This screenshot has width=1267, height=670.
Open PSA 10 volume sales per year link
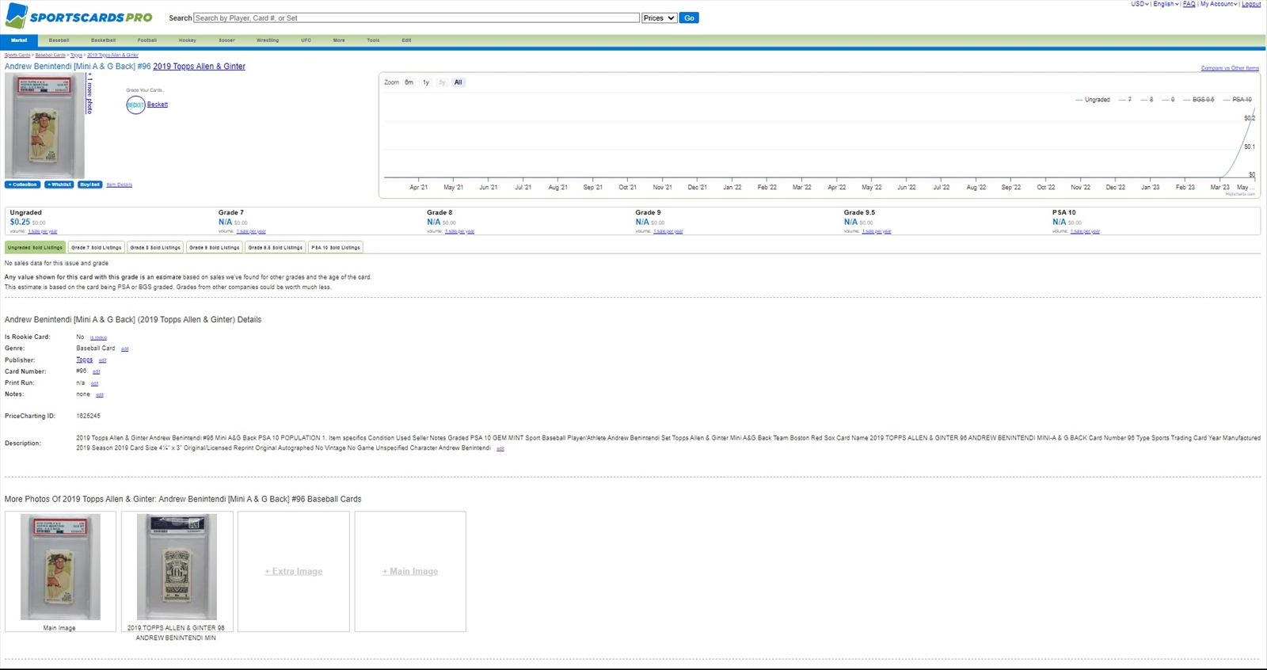pos(1085,232)
